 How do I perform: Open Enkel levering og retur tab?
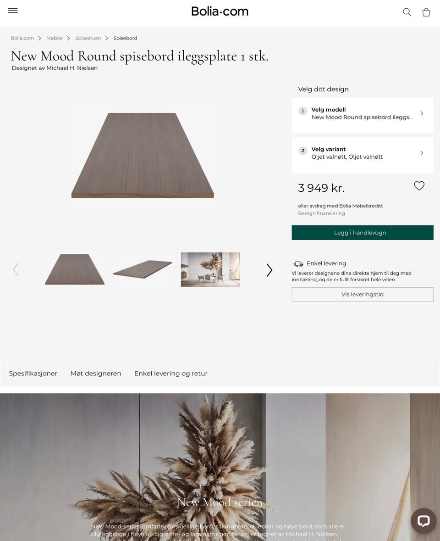coord(171,374)
